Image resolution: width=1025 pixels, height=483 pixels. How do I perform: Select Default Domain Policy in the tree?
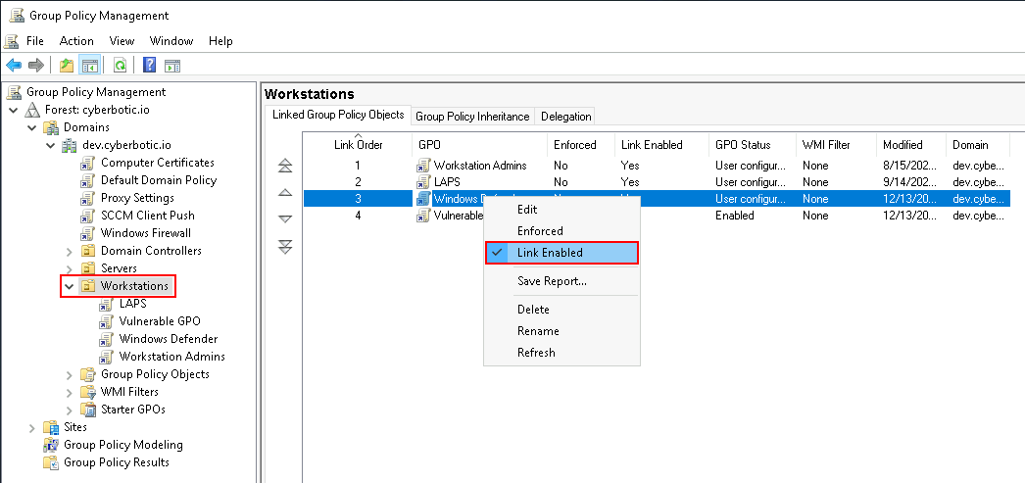(x=158, y=180)
